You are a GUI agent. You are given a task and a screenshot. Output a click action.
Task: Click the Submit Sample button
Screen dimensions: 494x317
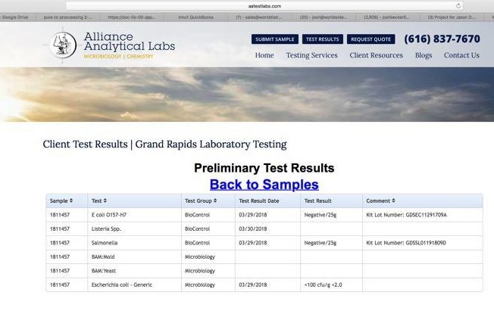(274, 39)
